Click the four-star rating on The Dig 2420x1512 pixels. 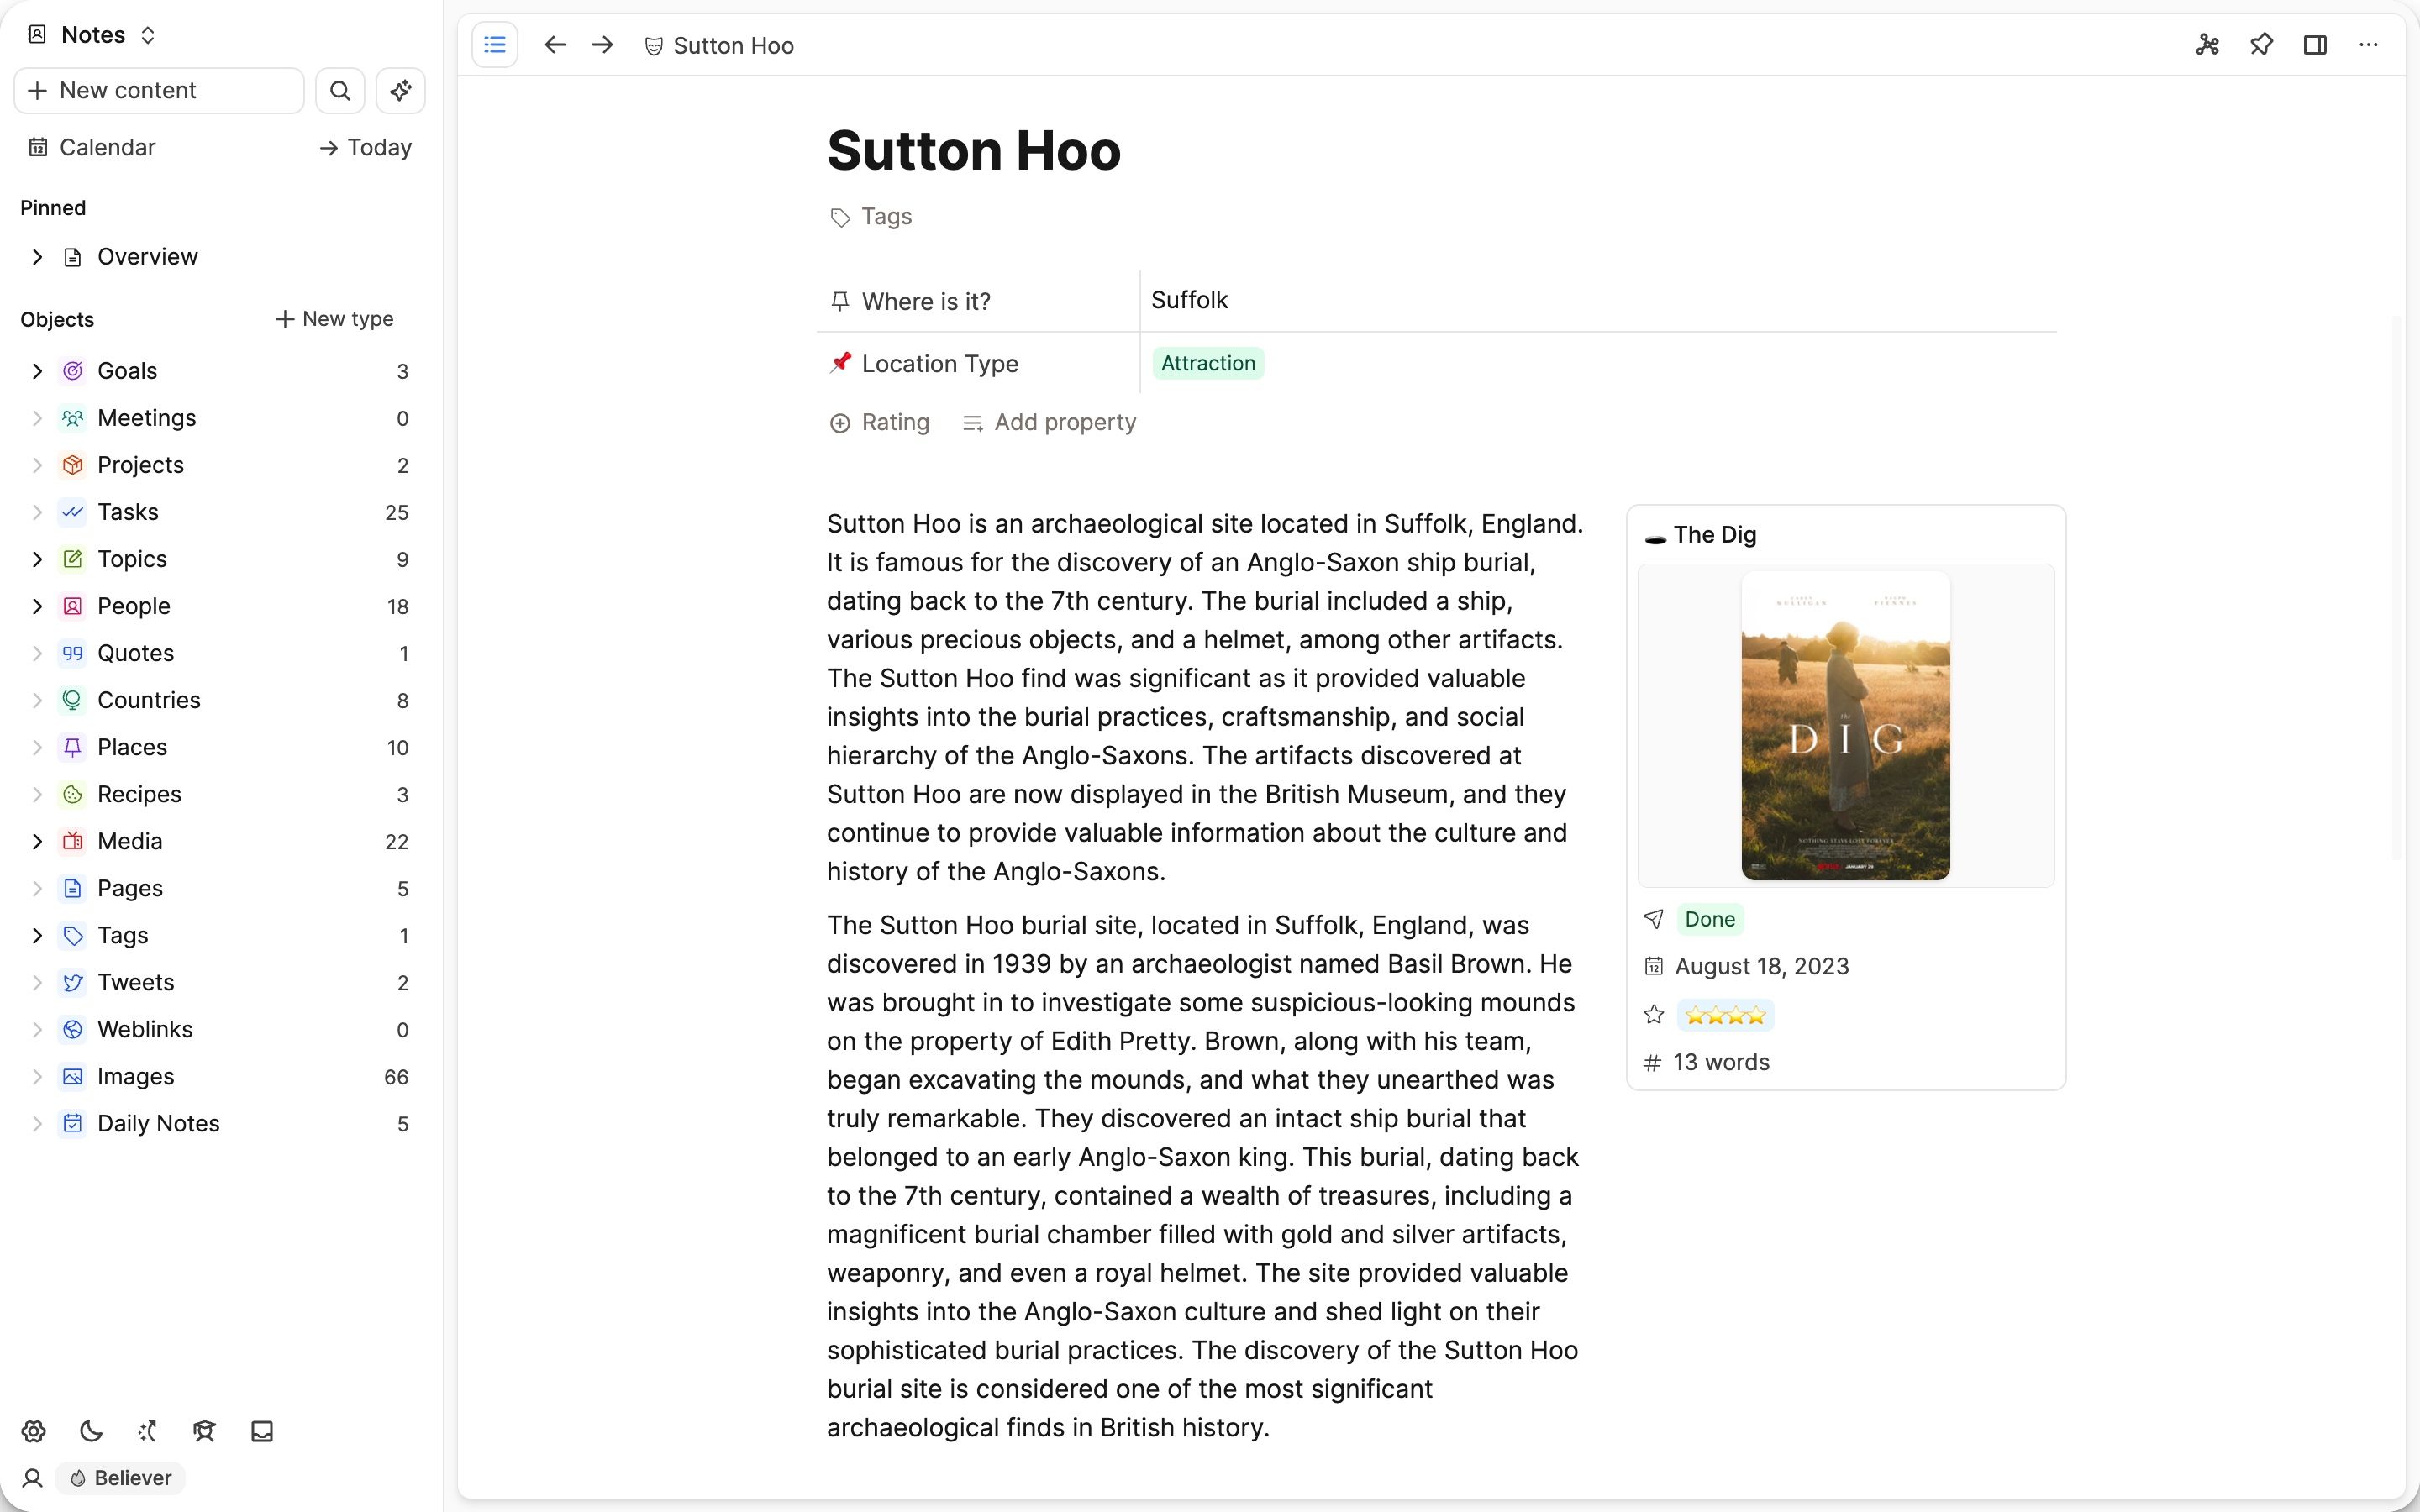(1726, 1014)
